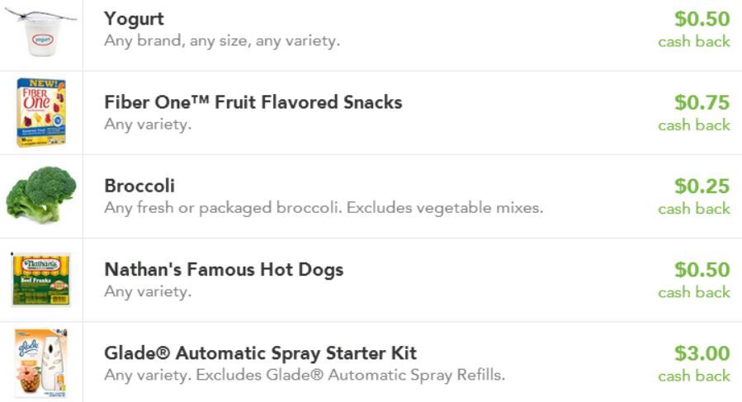Viewport: 742px width, 402px height.
Task: Click the Yogurt cup product image
Action: (x=41, y=33)
